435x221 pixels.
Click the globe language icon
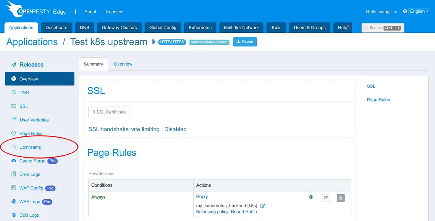tap(405, 11)
